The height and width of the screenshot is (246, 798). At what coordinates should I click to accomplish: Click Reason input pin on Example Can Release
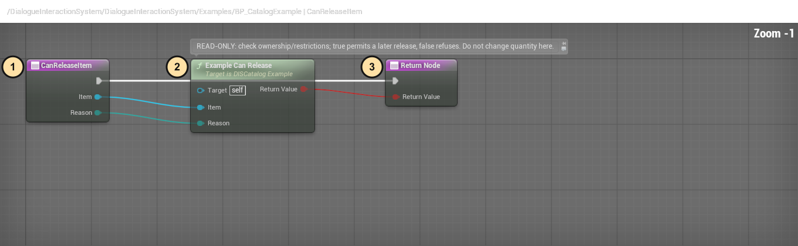201,123
